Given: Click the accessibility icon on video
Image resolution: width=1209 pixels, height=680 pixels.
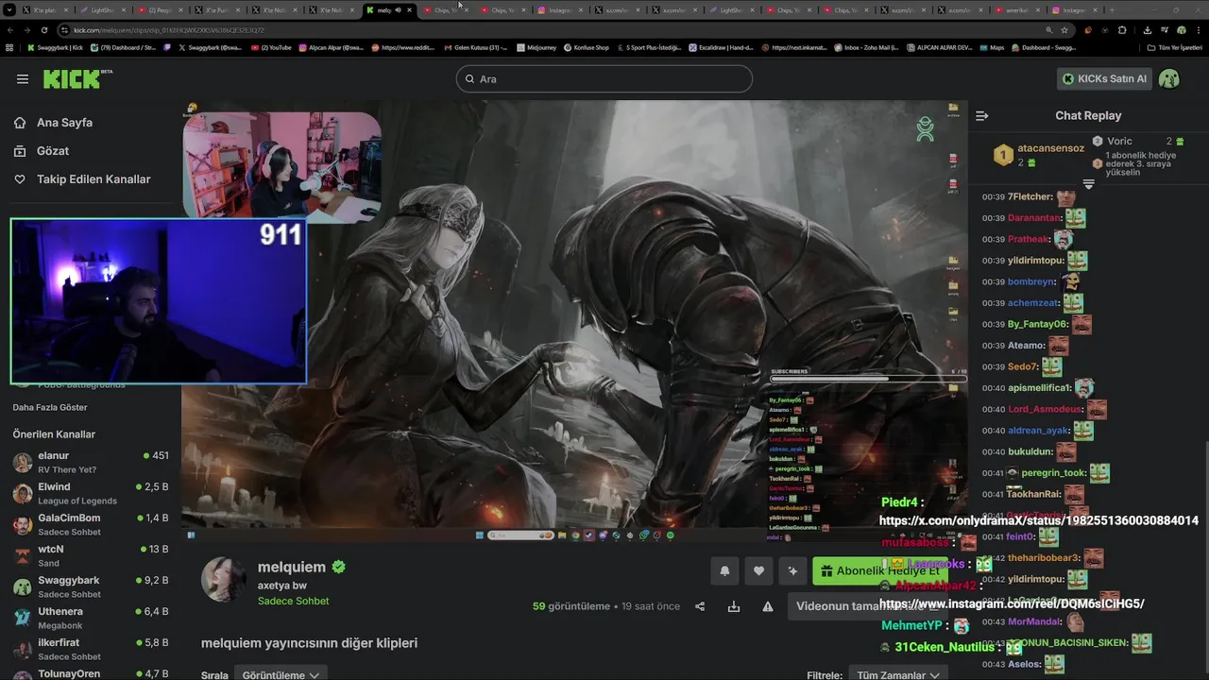Looking at the screenshot, I should coord(925,129).
